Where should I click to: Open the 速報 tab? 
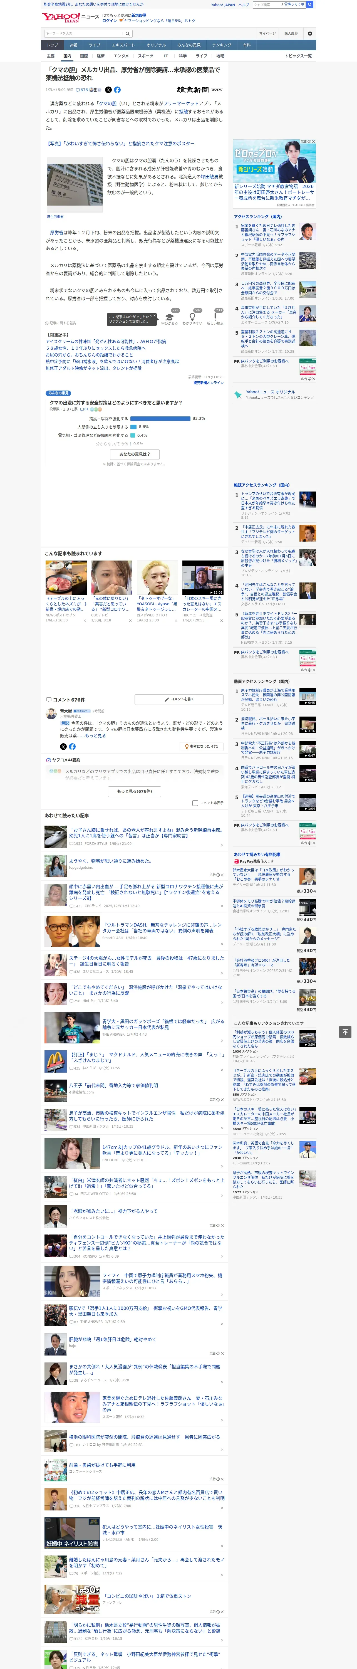73,45
